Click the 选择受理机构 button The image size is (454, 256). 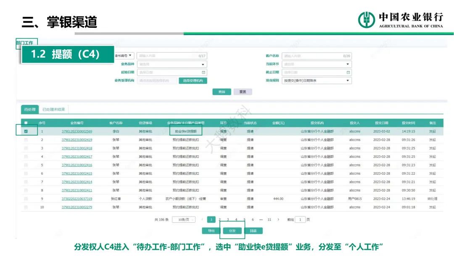point(193,80)
